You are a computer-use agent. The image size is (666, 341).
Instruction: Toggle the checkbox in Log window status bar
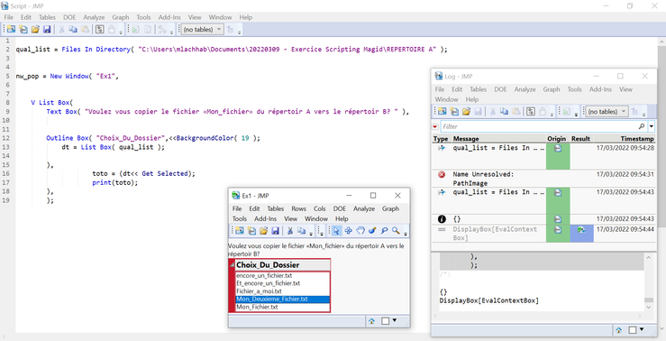coord(633,330)
